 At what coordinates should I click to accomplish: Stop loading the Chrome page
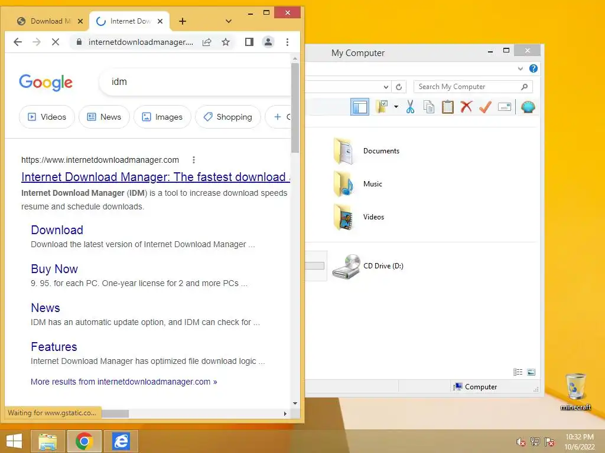(x=56, y=42)
